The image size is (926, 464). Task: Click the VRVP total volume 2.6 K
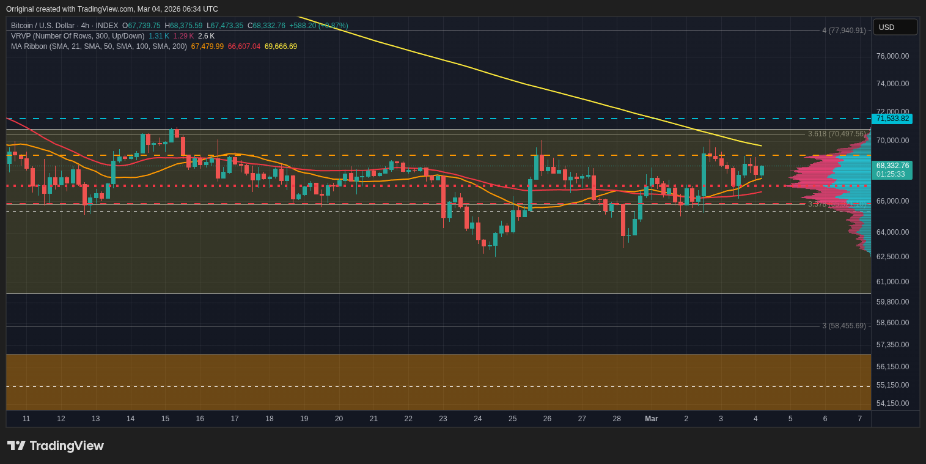click(206, 36)
